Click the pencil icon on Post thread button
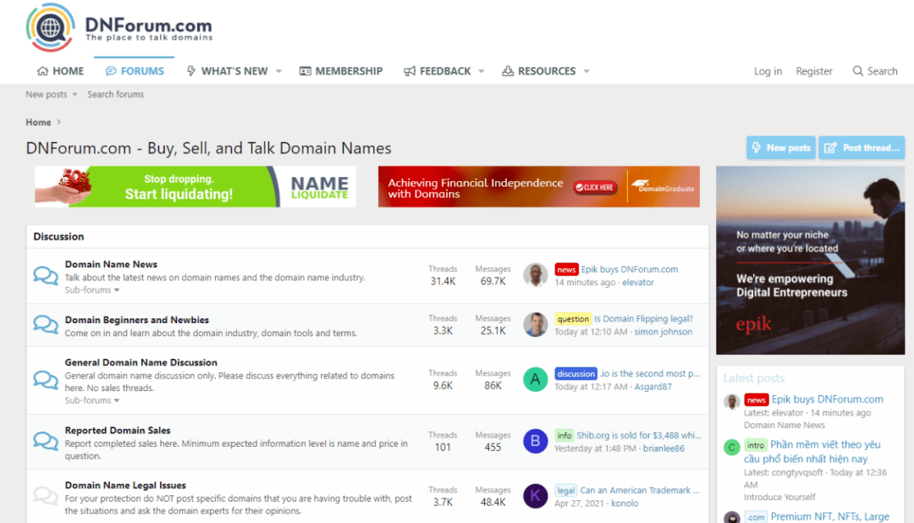Image resolution: width=914 pixels, height=523 pixels. pyautogui.click(x=830, y=148)
